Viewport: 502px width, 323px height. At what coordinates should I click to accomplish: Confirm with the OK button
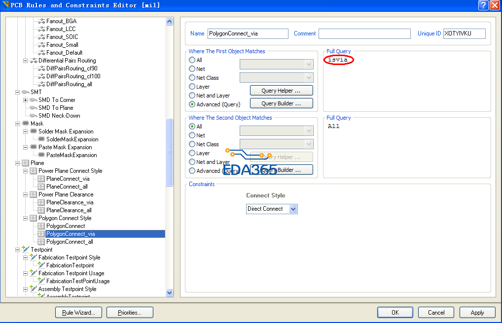click(395, 313)
